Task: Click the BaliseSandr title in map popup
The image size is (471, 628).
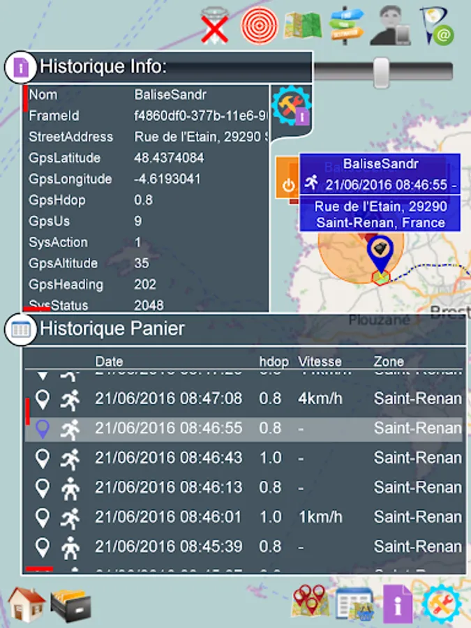Action: click(x=380, y=164)
